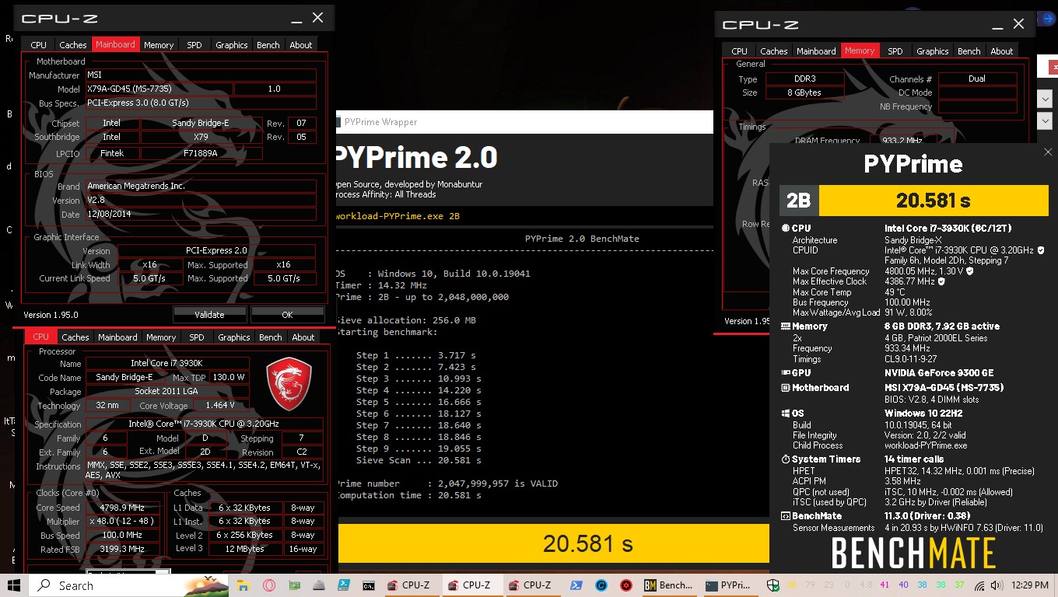This screenshot has height=597, width=1058.
Task: Select the BIOS Version field V2.8
Action: [201, 201]
